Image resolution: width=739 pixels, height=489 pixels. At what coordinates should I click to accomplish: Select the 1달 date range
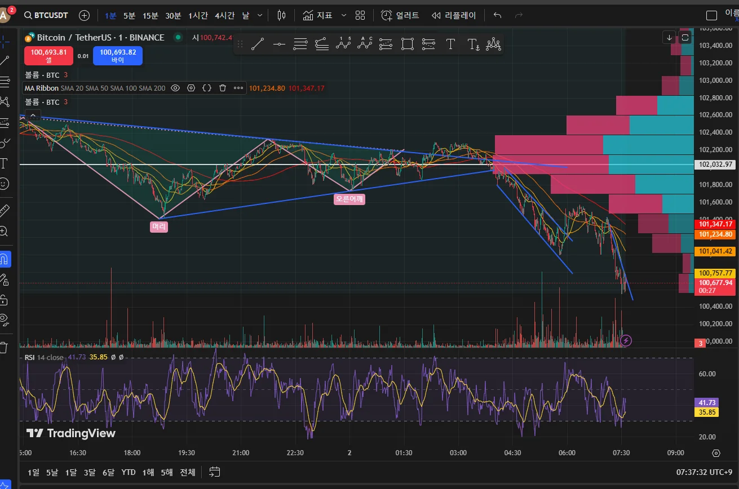point(71,472)
